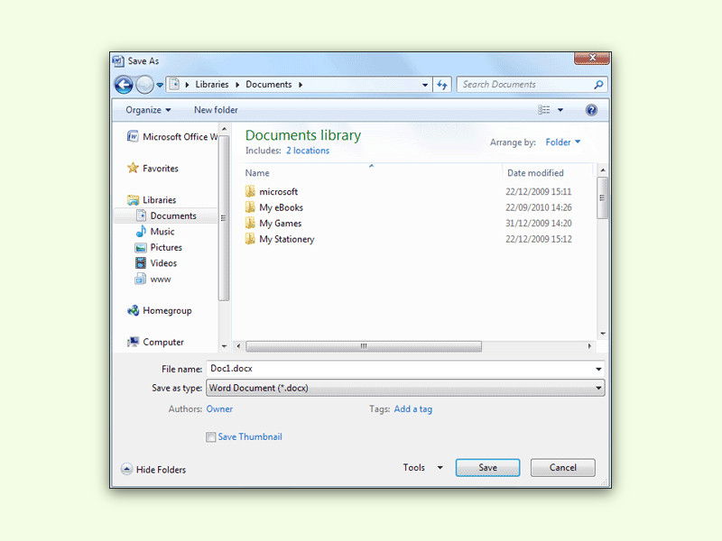722x541 pixels.
Task: Click Add a tag link
Action: [x=413, y=409]
